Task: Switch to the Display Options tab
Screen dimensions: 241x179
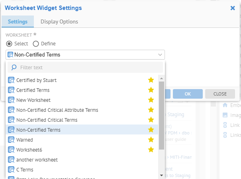Action: pyautogui.click(x=59, y=22)
